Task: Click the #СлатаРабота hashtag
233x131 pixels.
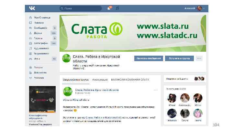Action: coord(81,100)
